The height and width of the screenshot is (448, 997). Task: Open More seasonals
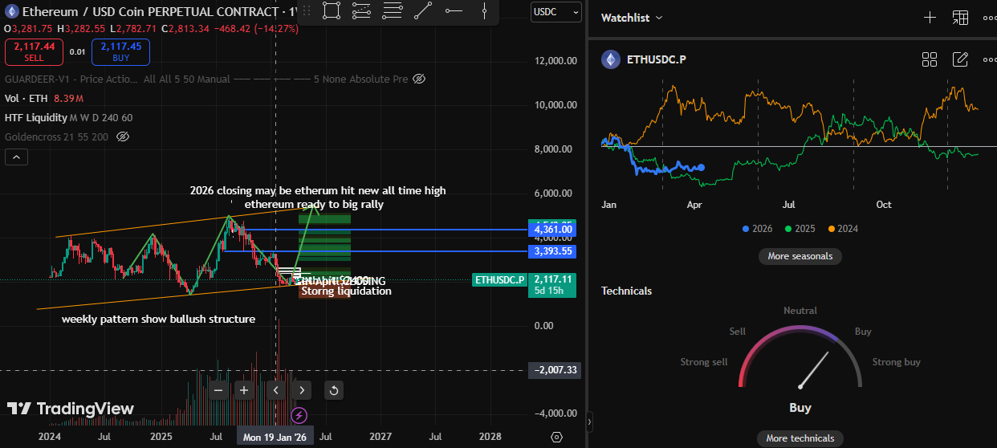(x=800, y=256)
